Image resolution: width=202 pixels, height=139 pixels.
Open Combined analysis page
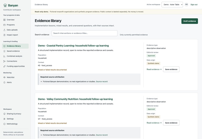tap(15, 56)
